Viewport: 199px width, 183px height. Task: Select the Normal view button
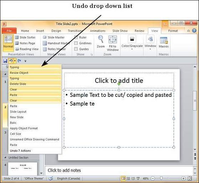coord(8,43)
